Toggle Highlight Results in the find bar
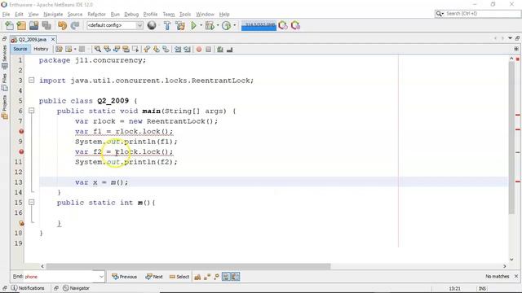This screenshot has height=293, width=522. [226, 277]
